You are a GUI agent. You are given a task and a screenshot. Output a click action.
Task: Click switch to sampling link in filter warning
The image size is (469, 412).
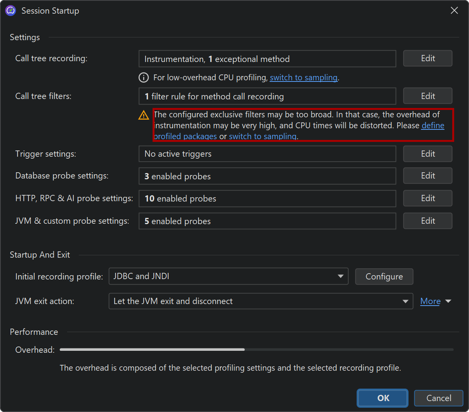[263, 136]
